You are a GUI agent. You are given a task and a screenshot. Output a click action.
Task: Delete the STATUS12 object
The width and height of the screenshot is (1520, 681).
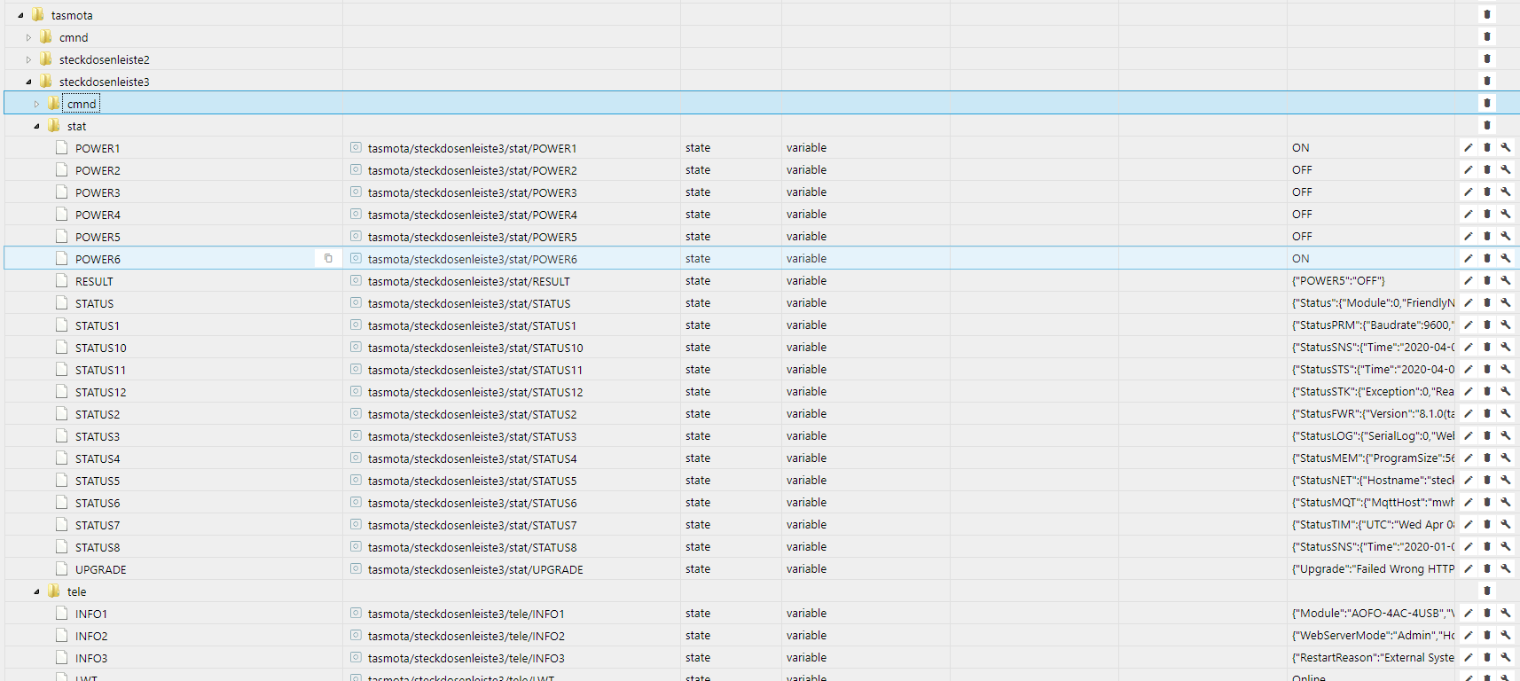coord(1487,392)
